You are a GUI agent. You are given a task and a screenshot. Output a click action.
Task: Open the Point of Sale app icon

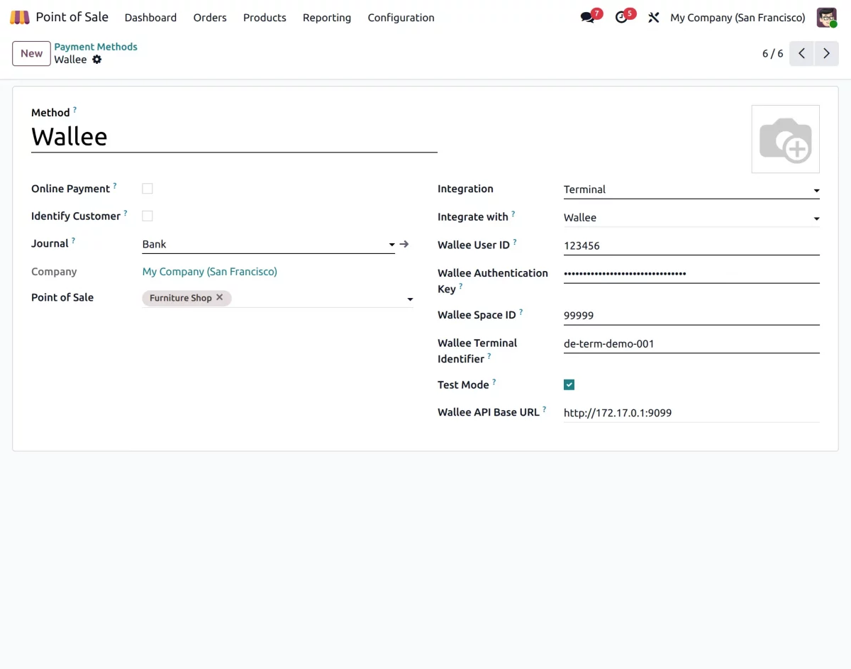[x=20, y=17]
